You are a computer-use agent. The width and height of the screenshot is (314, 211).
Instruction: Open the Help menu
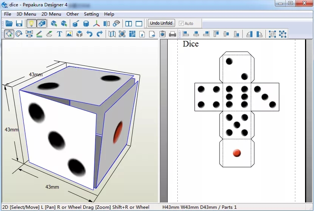point(109,14)
